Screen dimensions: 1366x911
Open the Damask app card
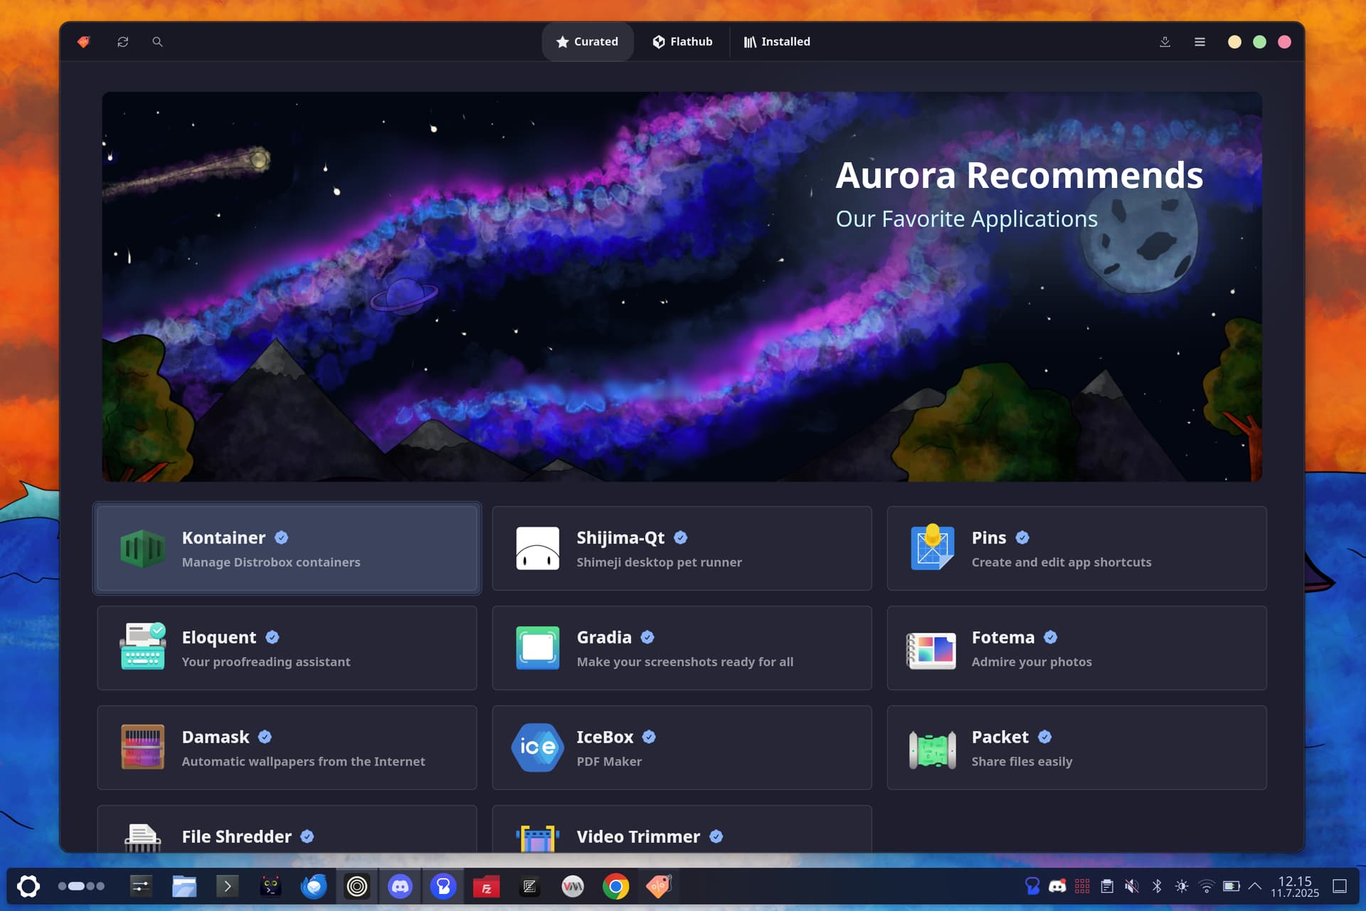coord(287,747)
